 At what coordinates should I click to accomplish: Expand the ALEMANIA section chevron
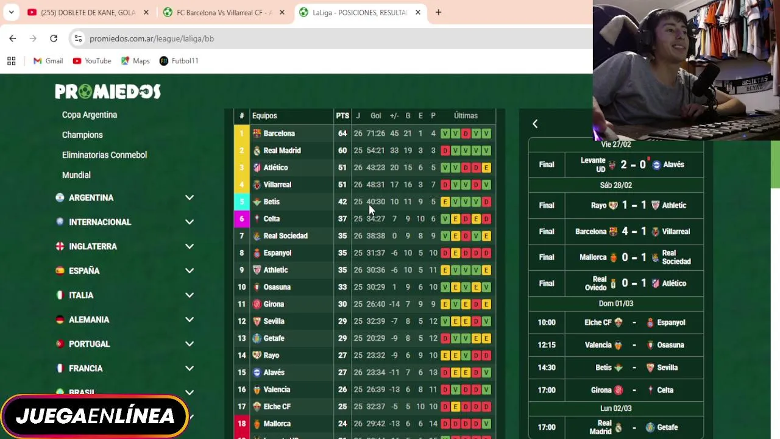click(190, 319)
